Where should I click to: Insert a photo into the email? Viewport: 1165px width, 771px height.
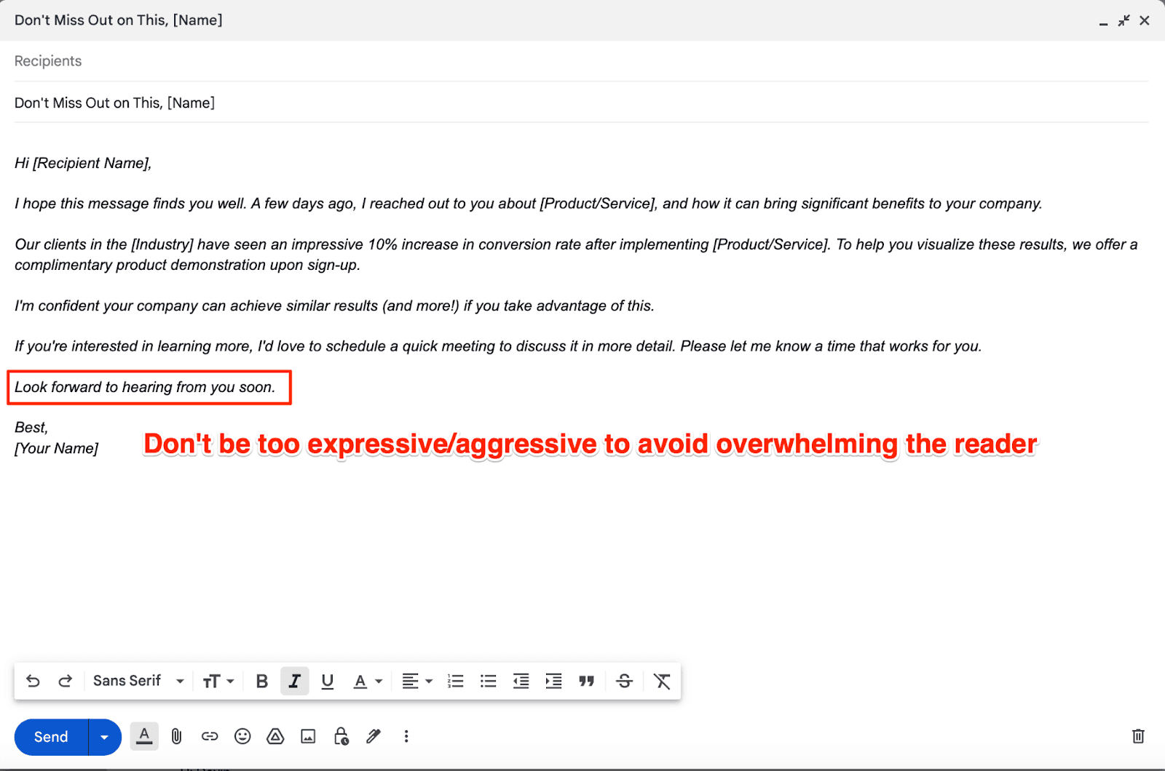pyautogui.click(x=308, y=737)
